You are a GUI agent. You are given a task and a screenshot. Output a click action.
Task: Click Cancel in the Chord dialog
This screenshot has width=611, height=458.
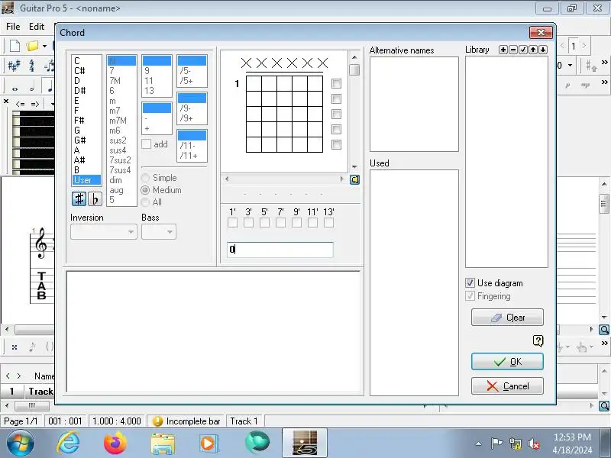(507, 386)
